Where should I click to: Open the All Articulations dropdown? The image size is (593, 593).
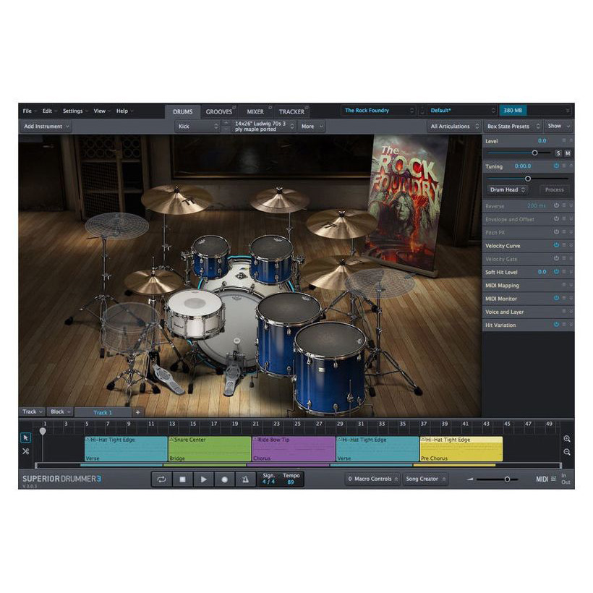(x=454, y=127)
